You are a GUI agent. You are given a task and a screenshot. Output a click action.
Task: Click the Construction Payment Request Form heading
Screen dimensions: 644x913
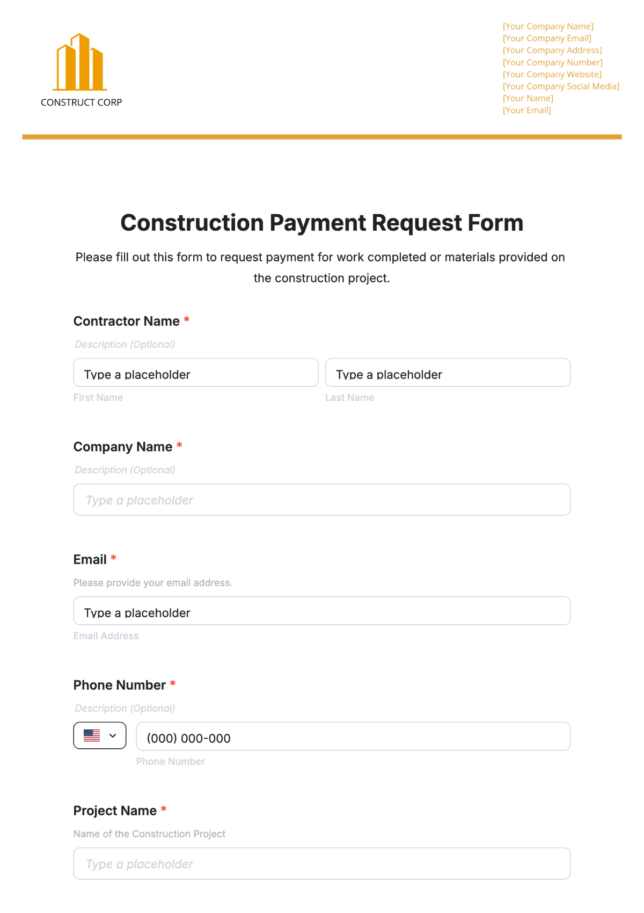tap(322, 223)
